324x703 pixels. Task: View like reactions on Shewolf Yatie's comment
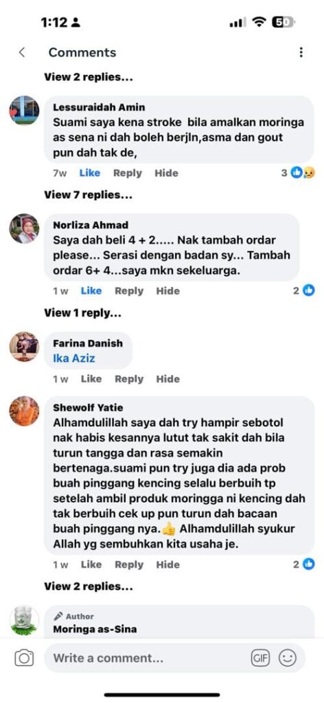304,564
